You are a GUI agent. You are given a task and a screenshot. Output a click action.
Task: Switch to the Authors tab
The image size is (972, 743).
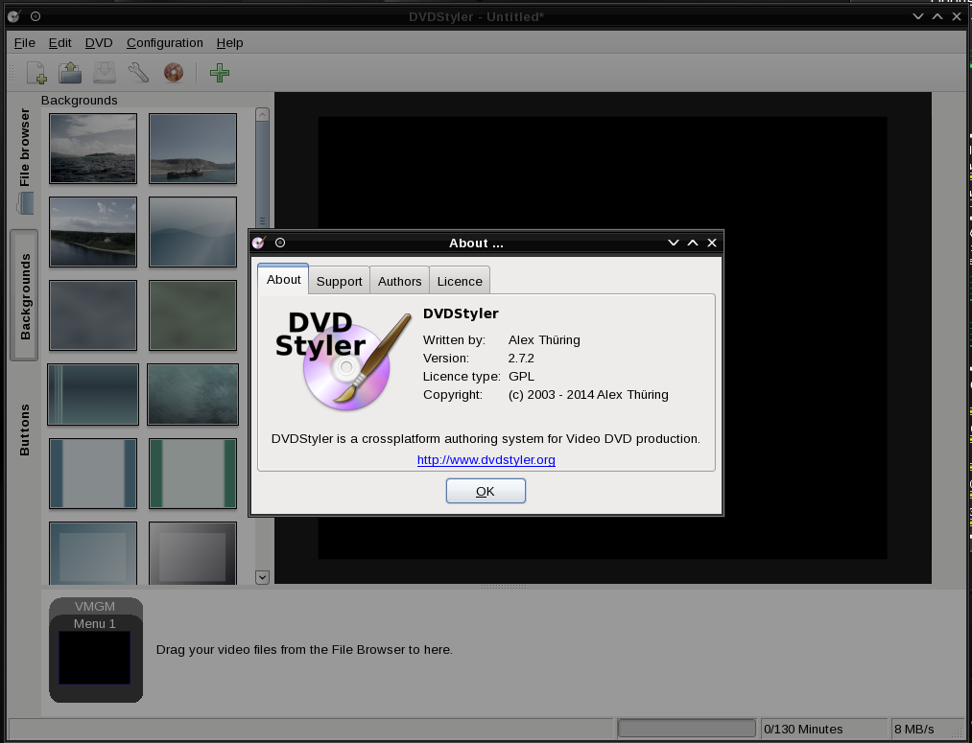coord(400,281)
